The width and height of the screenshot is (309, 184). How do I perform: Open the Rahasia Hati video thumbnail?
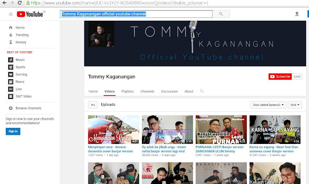[221, 173]
